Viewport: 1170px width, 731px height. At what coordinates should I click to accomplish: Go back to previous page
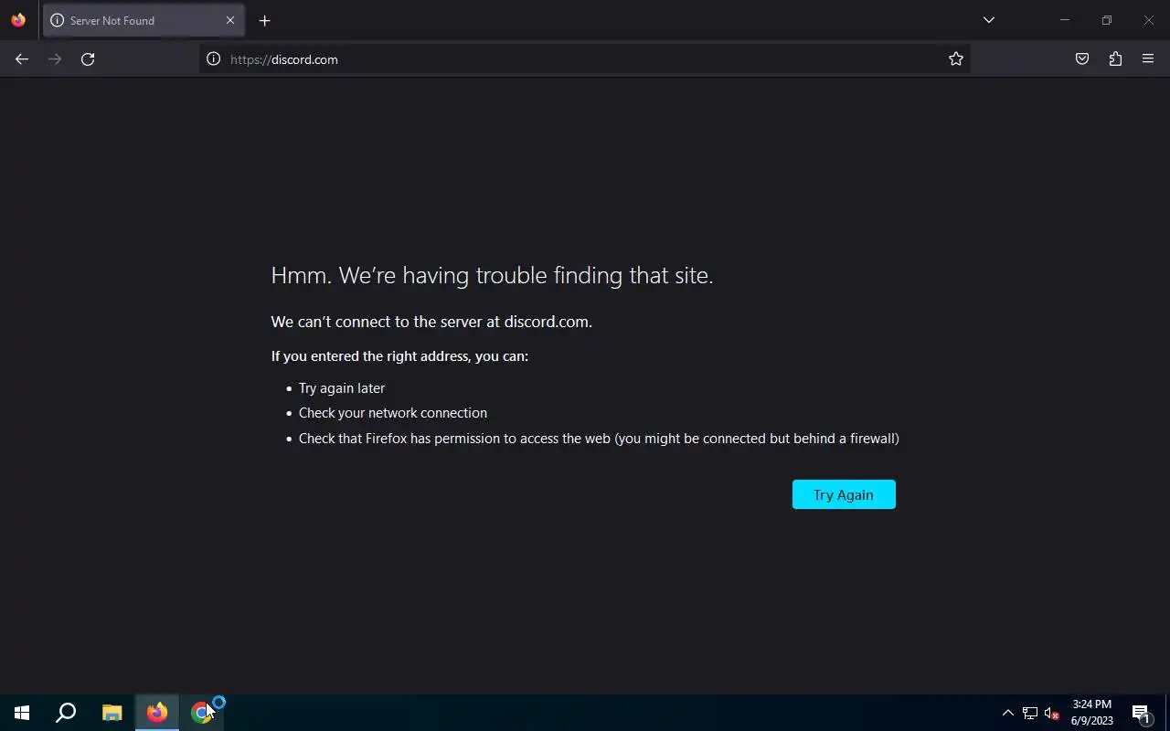22,59
